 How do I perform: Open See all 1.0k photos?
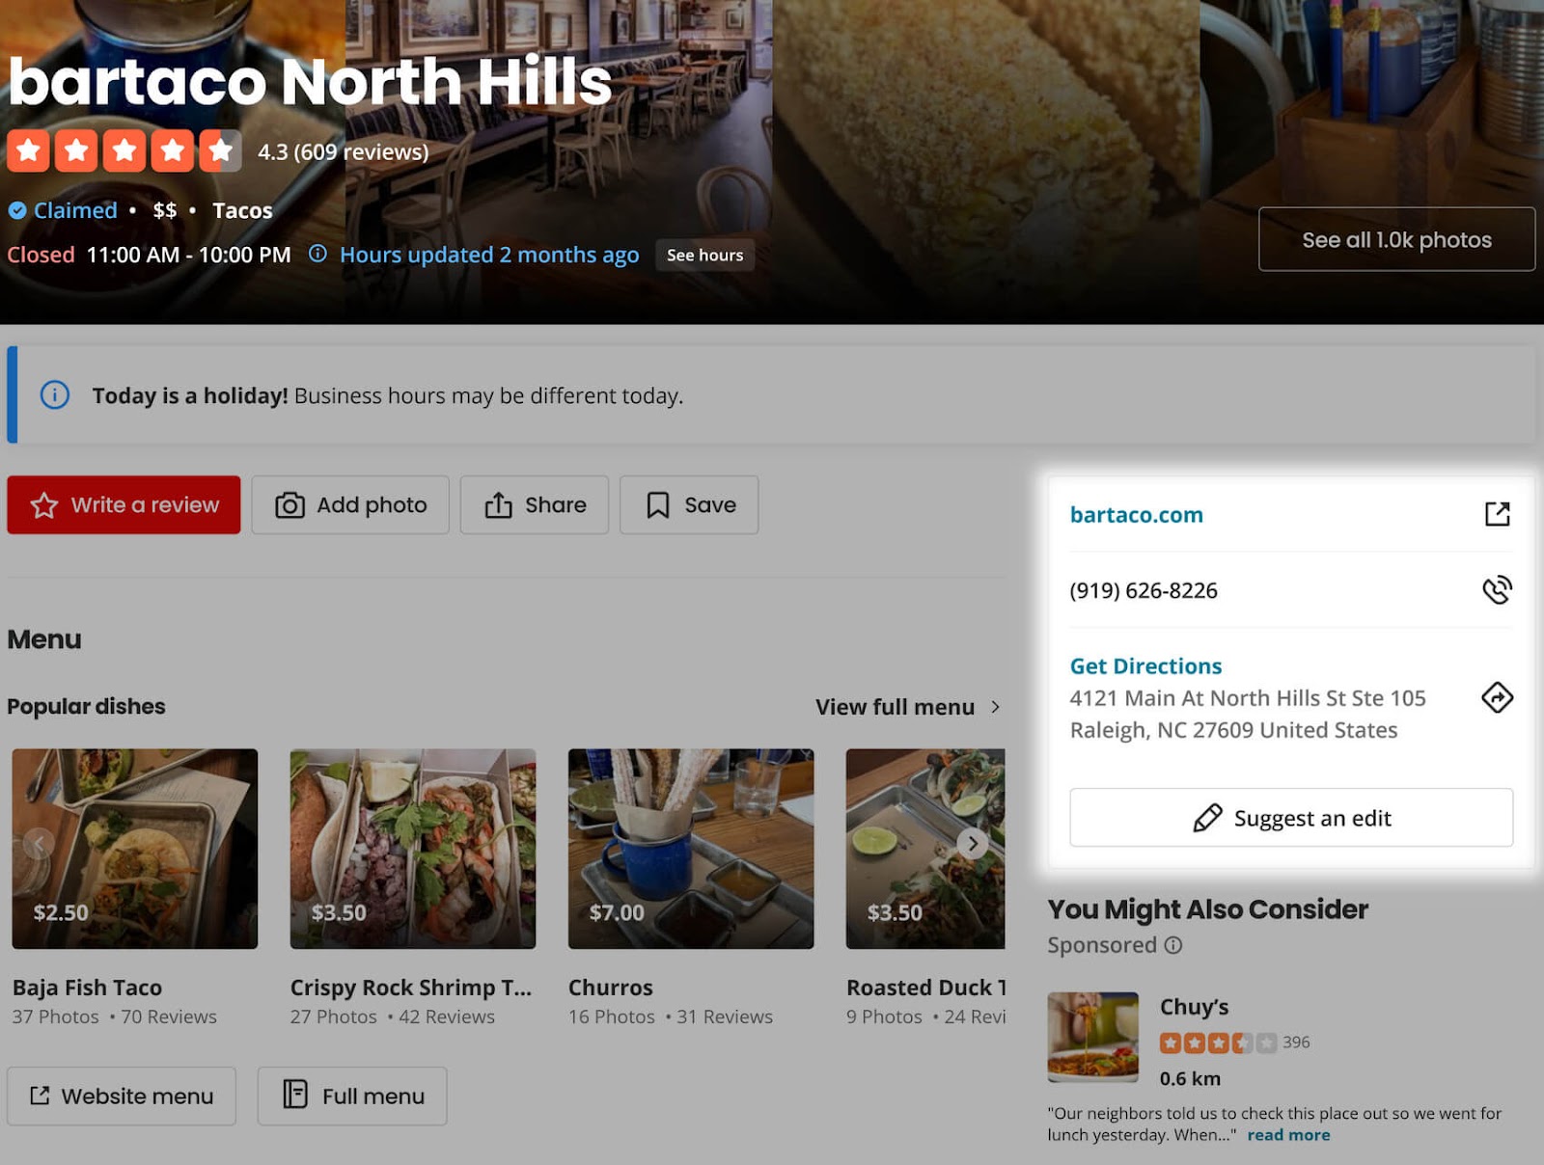pyautogui.click(x=1396, y=240)
